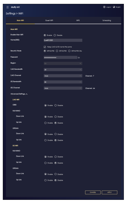This screenshot has width=129, height=205.
Task: Click the CANCEL button
Action: point(93,192)
